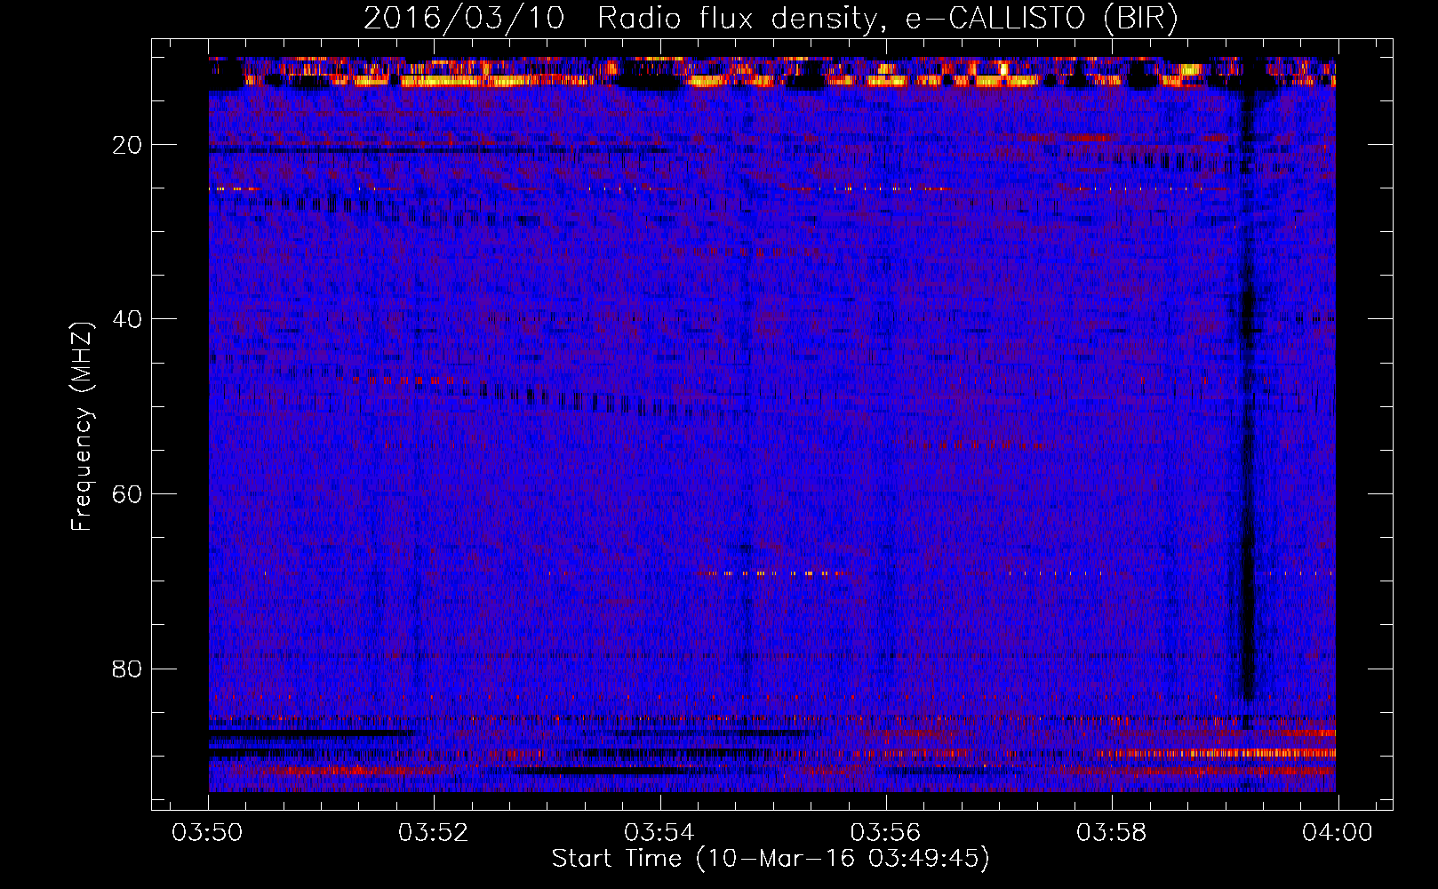
Task: Click the 03:58 time tick label
Action: pyautogui.click(x=1112, y=833)
